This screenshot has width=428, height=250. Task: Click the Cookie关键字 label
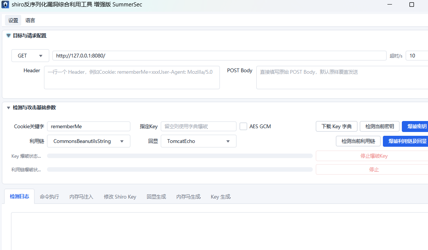29,126
